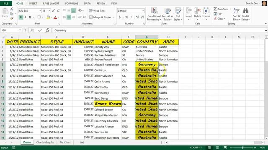
Task: Switch to Charts-Graphs sheet tab
Action: (x=45, y=142)
